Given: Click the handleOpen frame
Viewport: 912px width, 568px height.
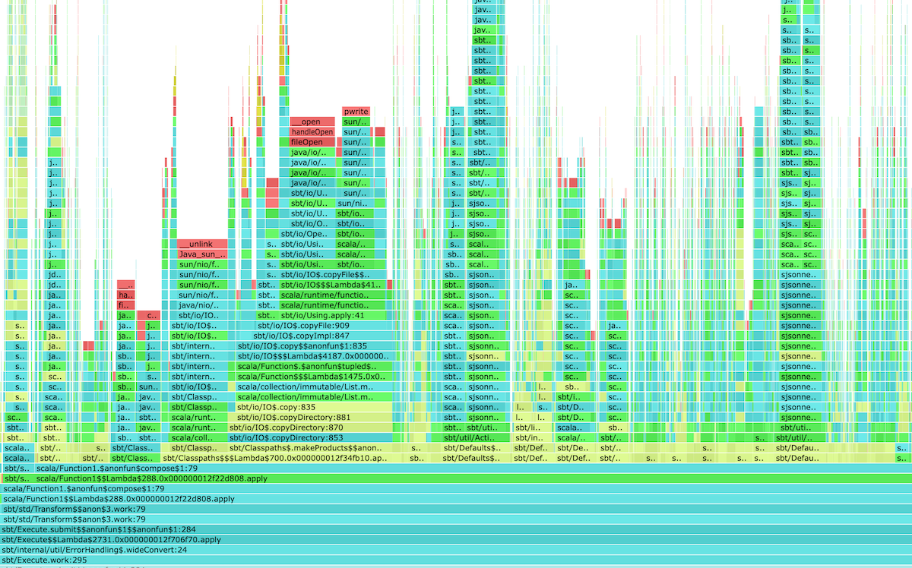Looking at the screenshot, I should coord(312,132).
